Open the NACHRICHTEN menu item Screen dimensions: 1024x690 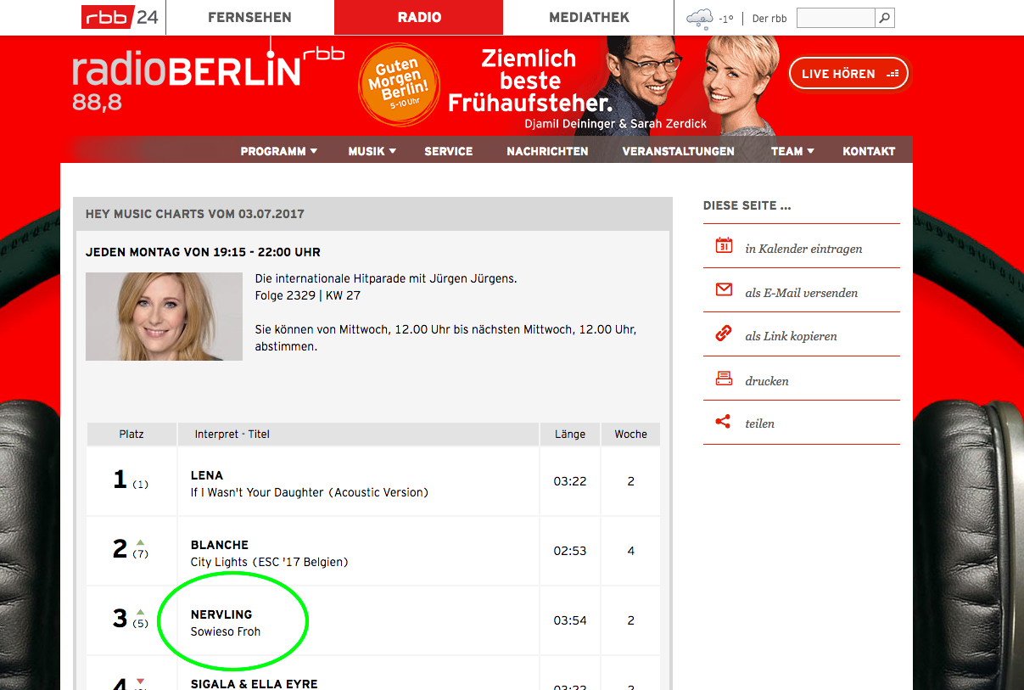click(547, 151)
